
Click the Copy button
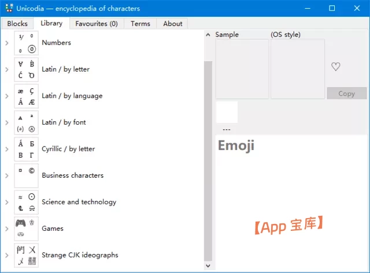(347, 94)
